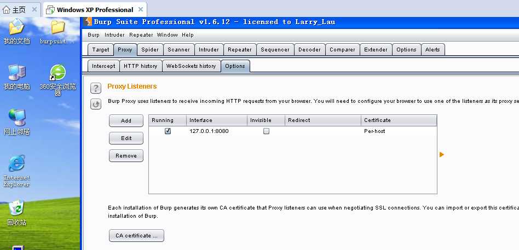519x250 pixels.
Task: Click the Edit listener button
Action: tap(126, 138)
